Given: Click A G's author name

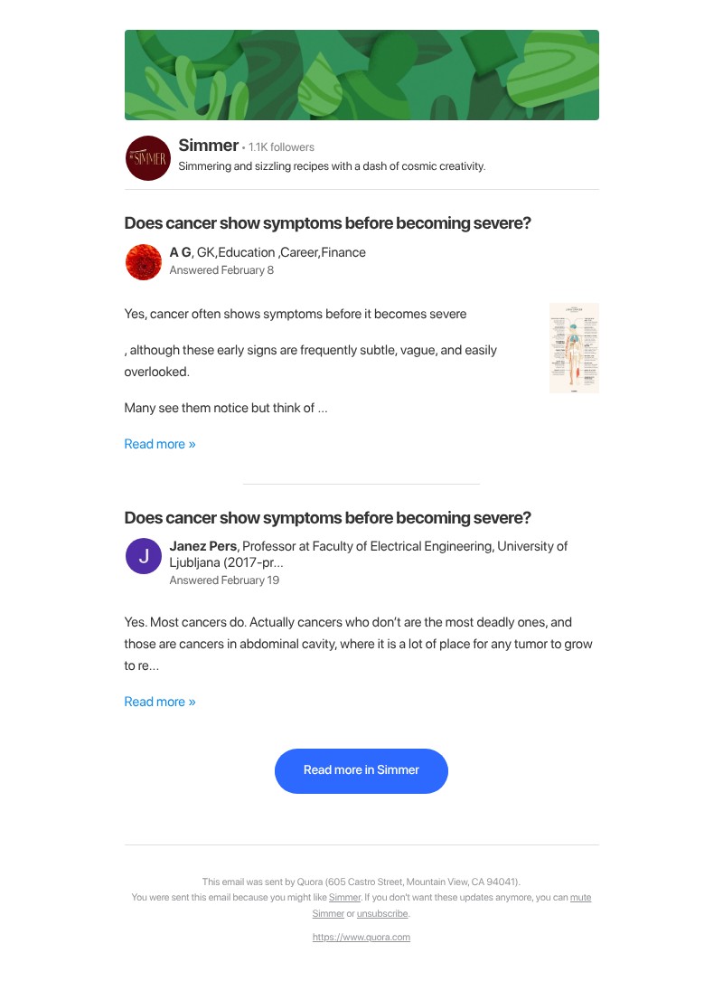Looking at the screenshot, I should (x=180, y=252).
